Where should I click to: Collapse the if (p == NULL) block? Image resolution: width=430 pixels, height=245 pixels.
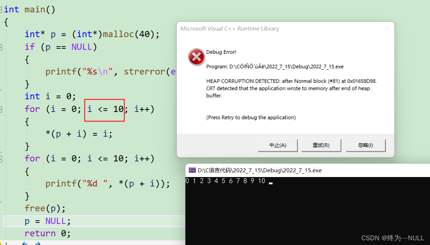(x=1, y=47)
